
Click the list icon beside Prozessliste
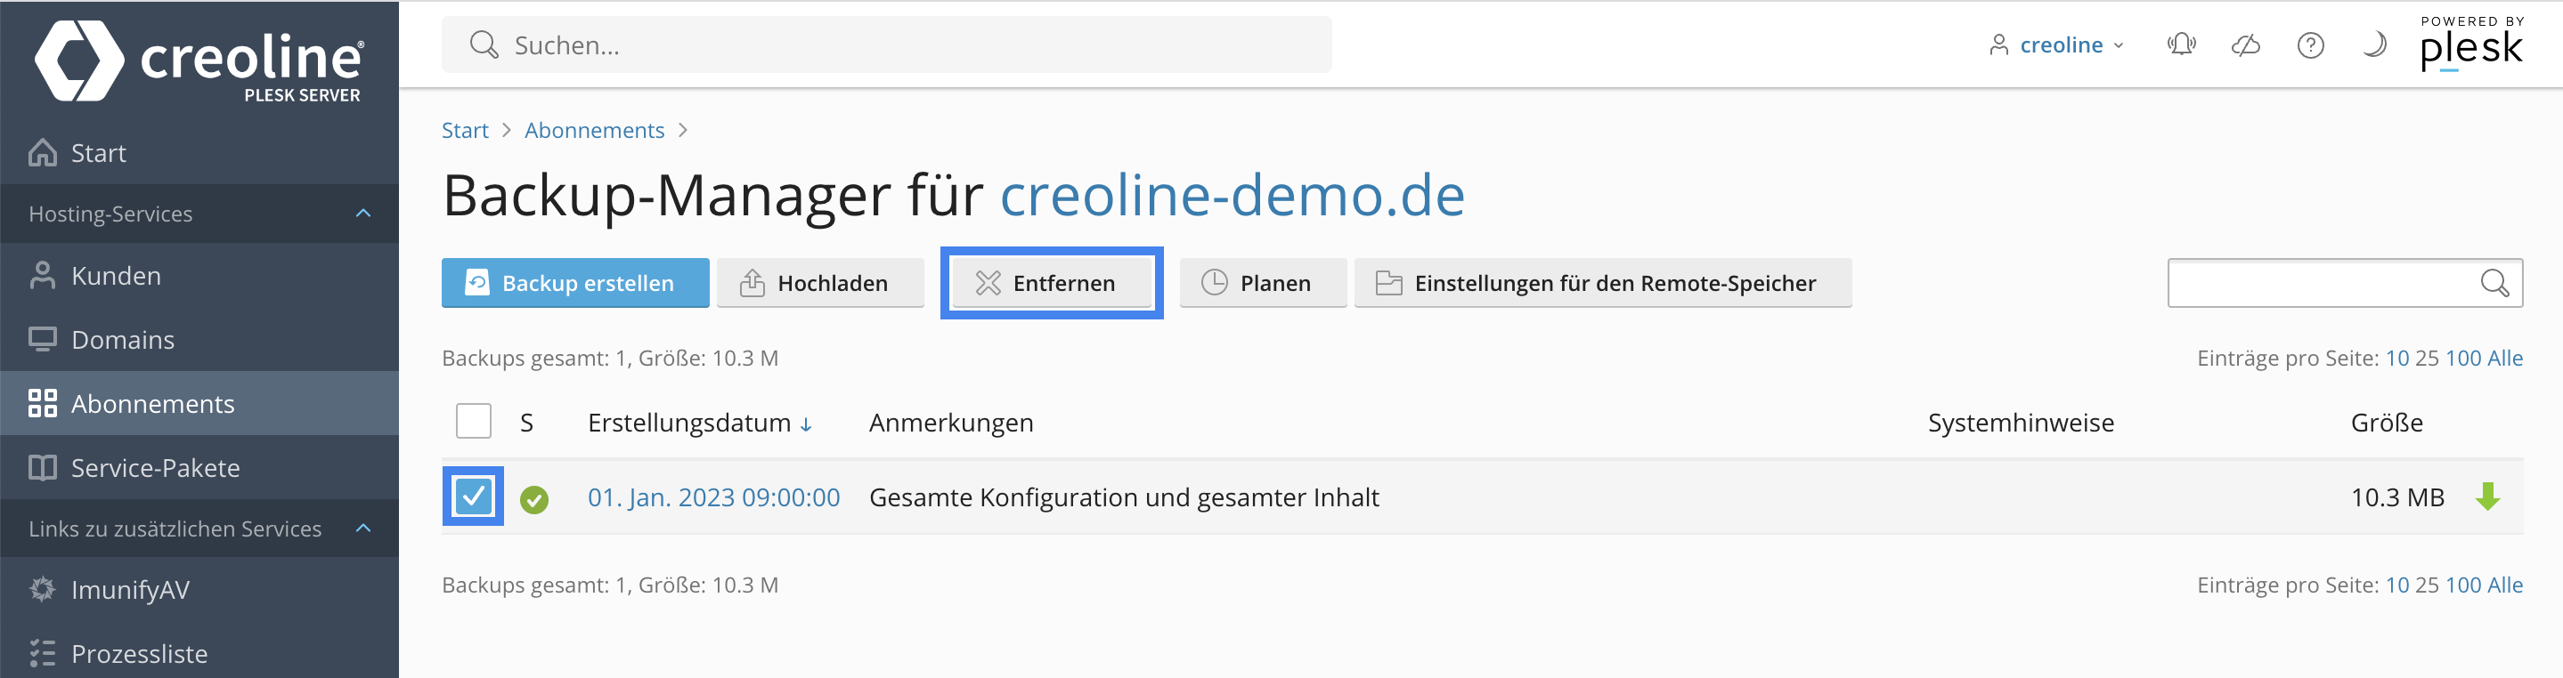click(43, 653)
